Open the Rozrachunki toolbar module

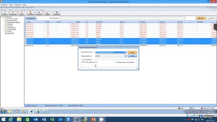13,14
